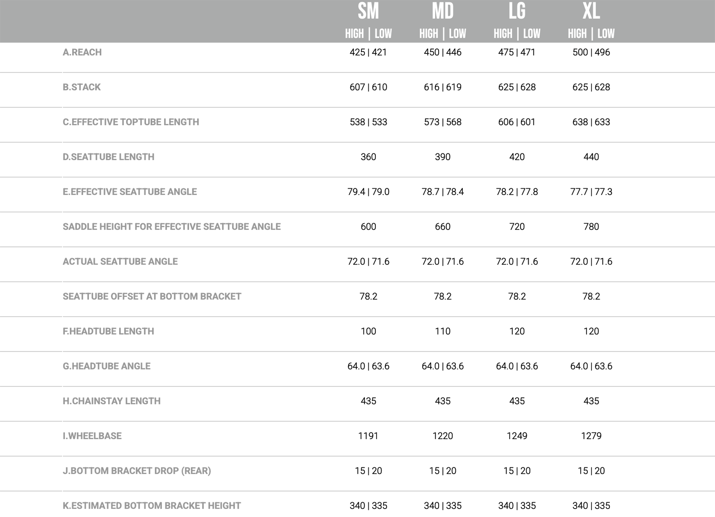Click the J.BOTTOM BRACKET DROP (REAR) label
715x517 pixels.
pos(137,471)
